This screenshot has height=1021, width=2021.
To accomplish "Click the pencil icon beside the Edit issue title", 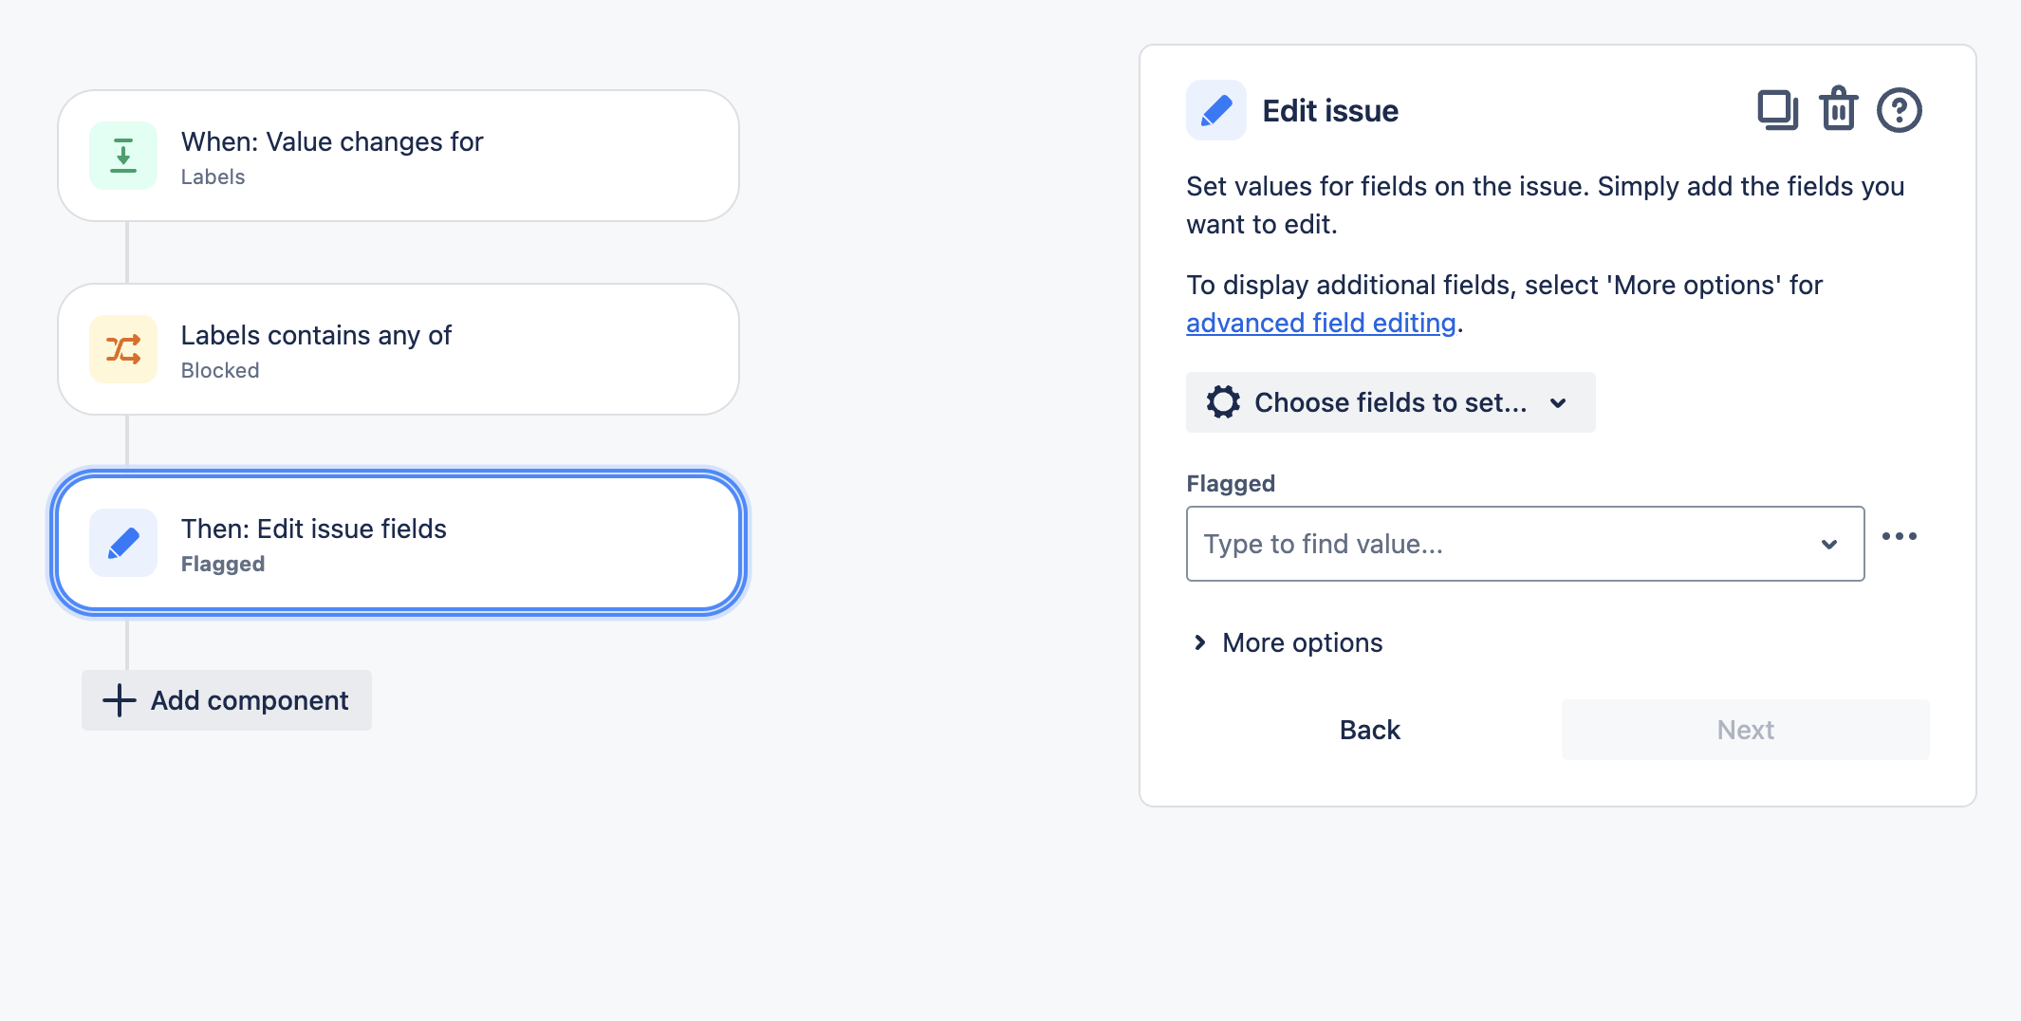I will 1215,110.
